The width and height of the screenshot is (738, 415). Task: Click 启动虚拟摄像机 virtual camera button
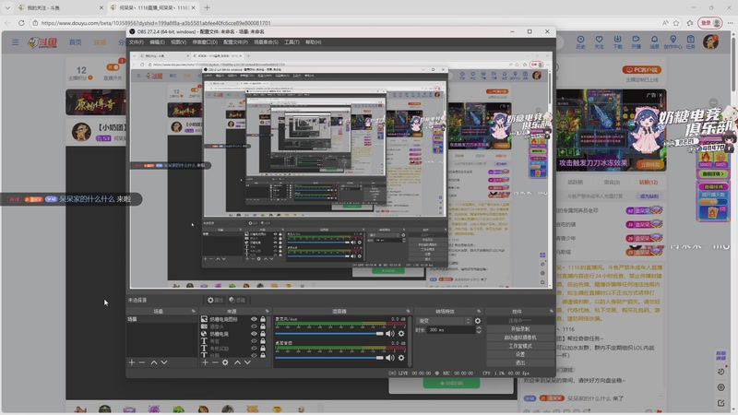click(519, 338)
